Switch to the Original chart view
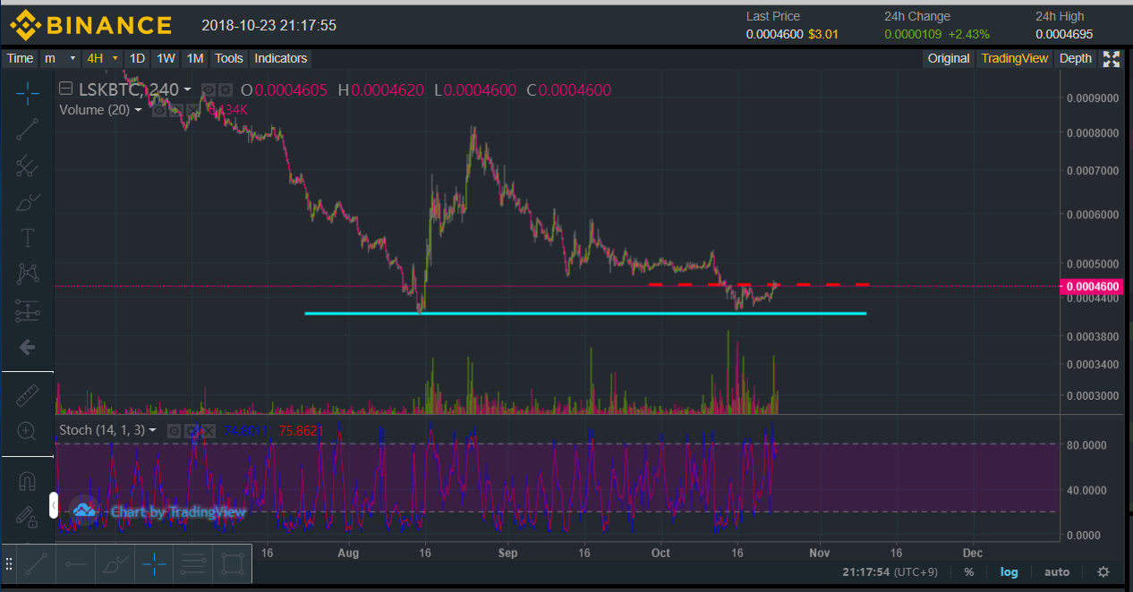1133x592 pixels. 948,59
